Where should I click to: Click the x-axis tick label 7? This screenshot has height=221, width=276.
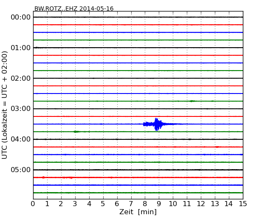131,204
